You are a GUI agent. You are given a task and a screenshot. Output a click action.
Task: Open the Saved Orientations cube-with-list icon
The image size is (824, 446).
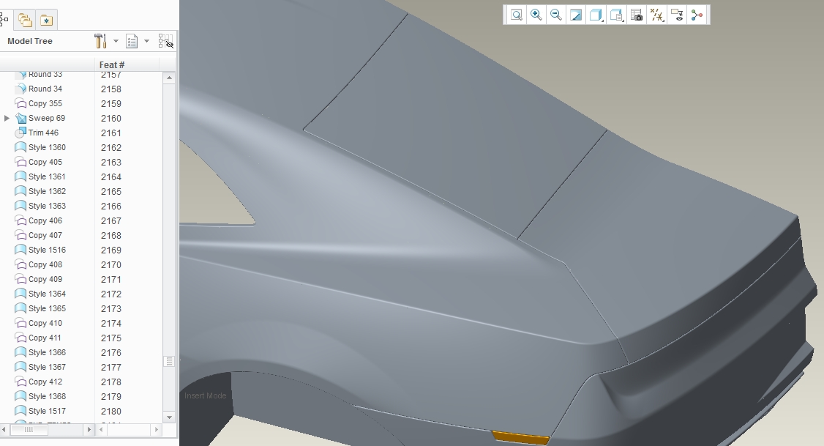616,15
